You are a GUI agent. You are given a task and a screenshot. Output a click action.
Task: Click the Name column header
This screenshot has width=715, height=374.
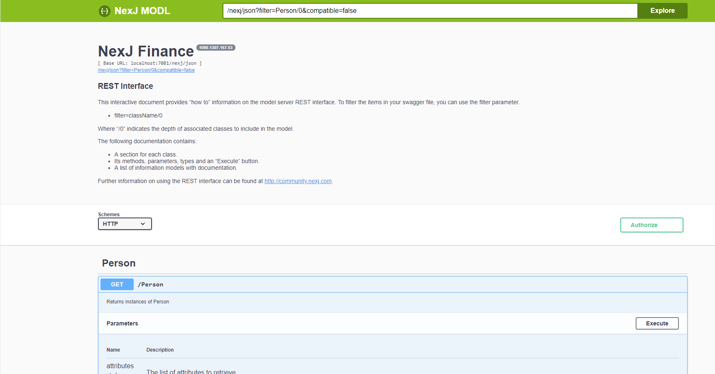(x=113, y=350)
